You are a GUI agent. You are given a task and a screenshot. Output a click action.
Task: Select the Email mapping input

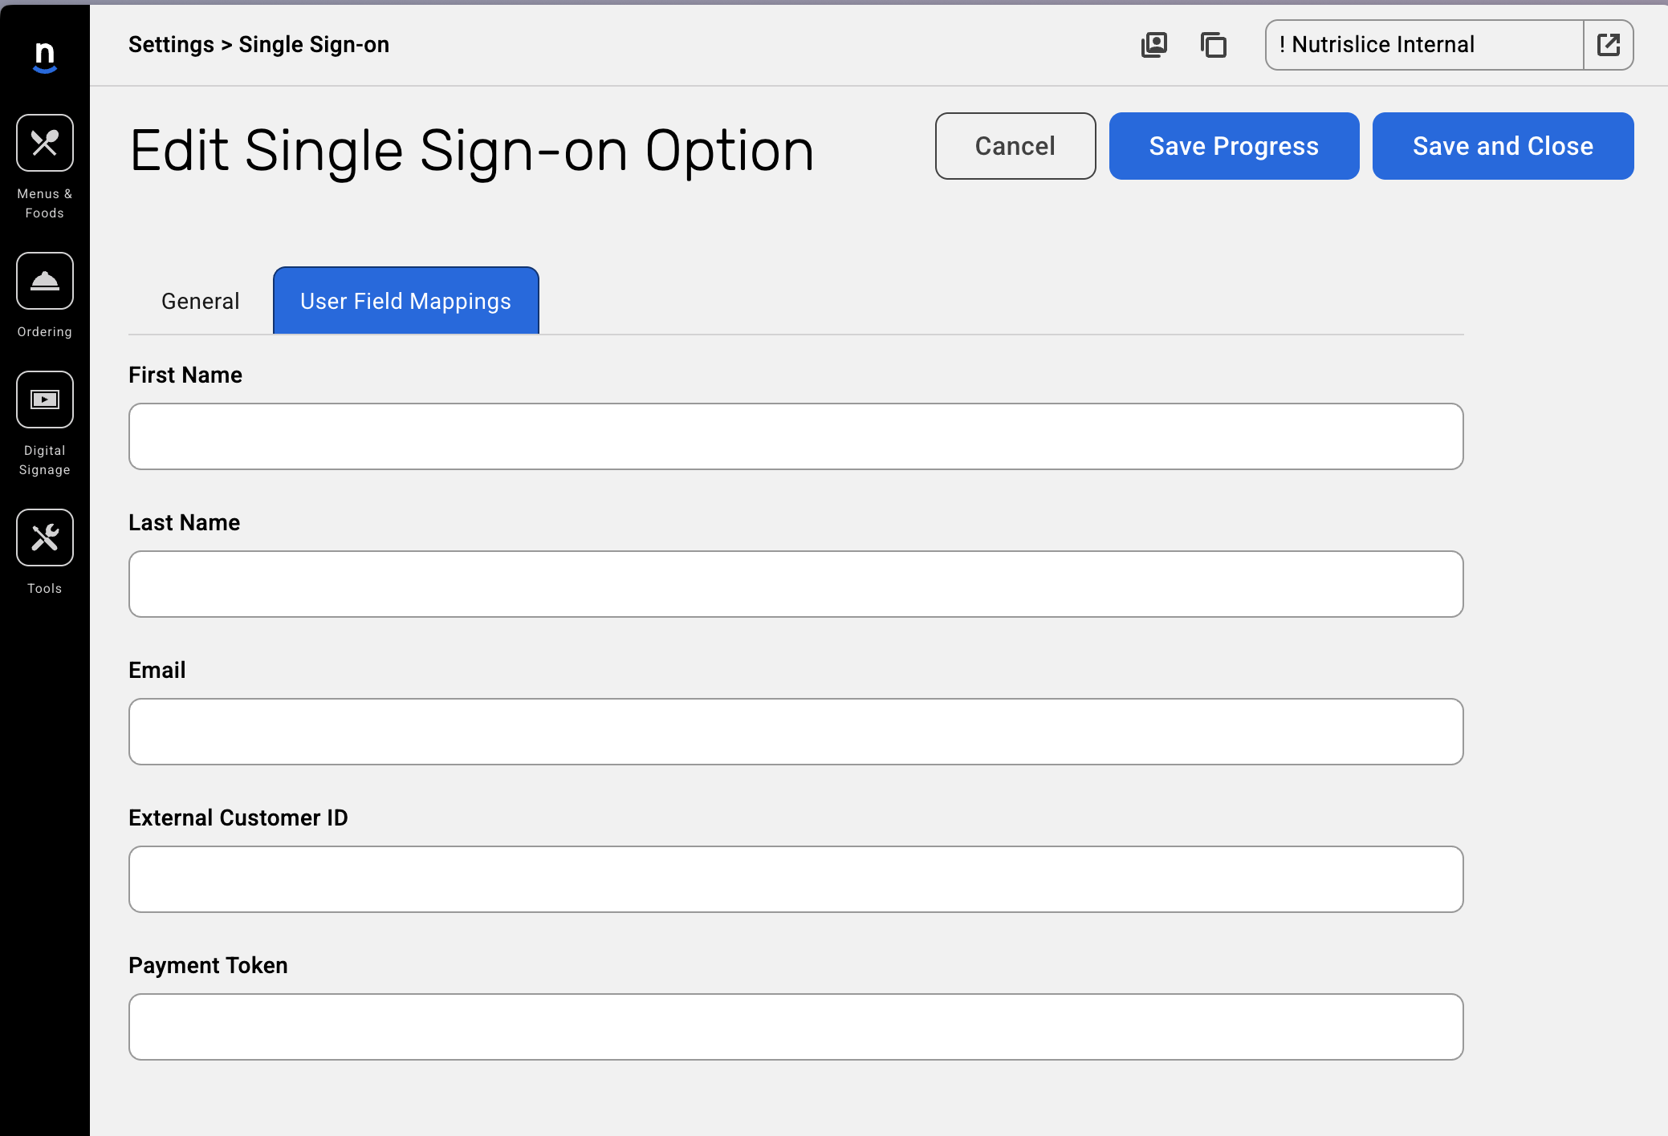pos(795,732)
